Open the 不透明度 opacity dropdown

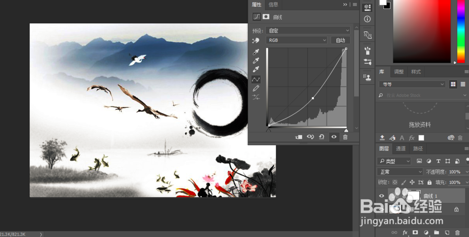pyautogui.click(x=467, y=172)
